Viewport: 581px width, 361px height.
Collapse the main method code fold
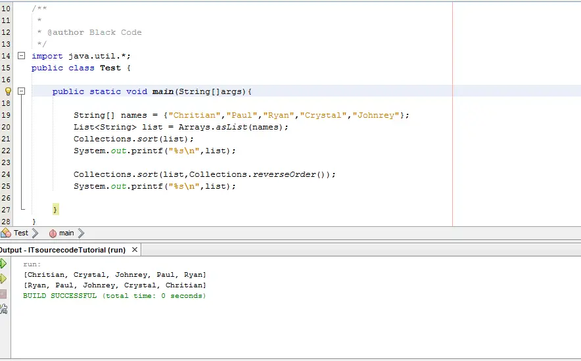(22, 91)
